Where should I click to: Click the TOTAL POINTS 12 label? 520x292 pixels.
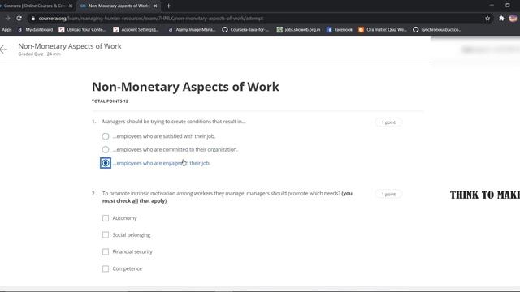click(x=110, y=101)
